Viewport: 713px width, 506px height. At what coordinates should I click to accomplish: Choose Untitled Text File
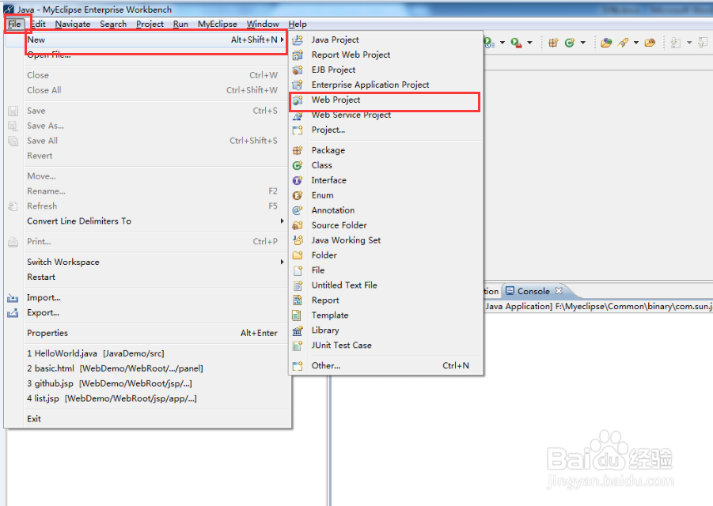385,285
